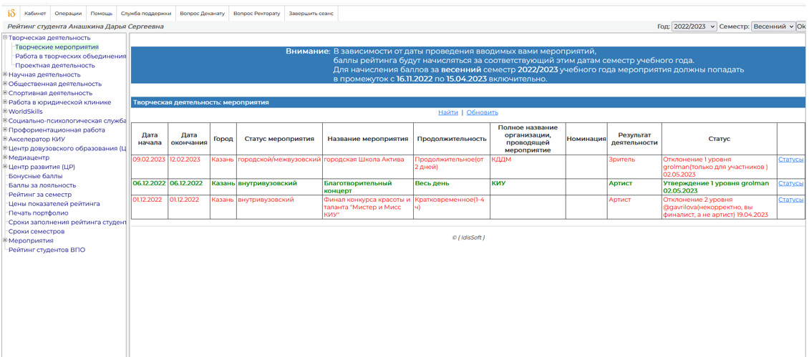Click the IdisSoft footer text
Screen dimensions: 809x357
468,238
